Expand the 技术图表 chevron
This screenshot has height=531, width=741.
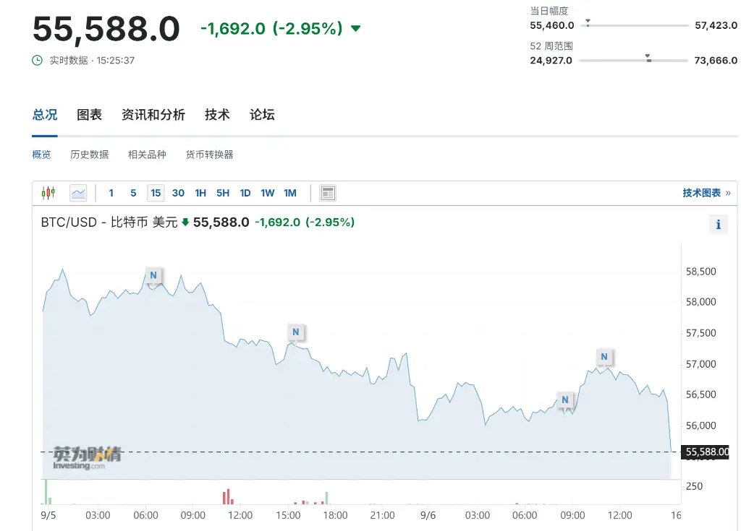tap(729, 193)
